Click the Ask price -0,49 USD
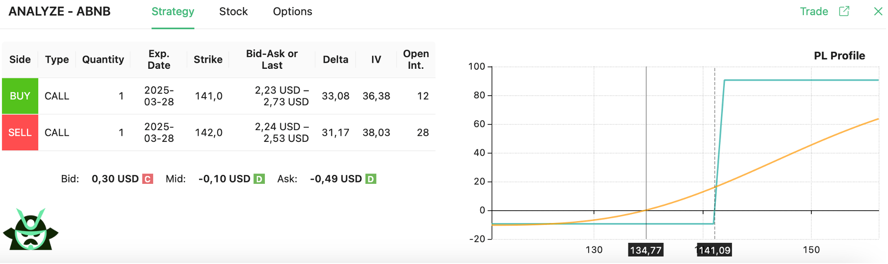This screenshot has width=888, height=264. (336, 179)
